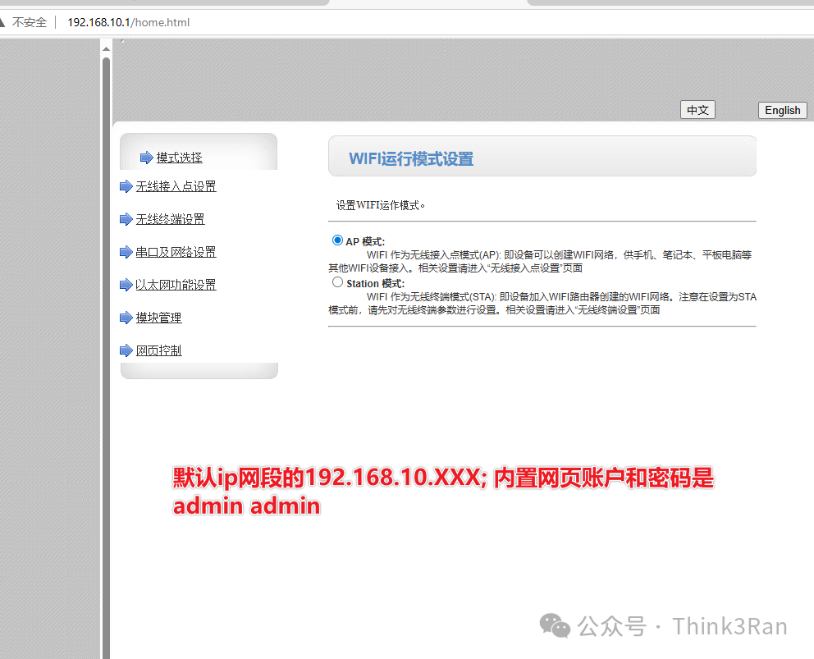This screenshot has height=659, width=814.
Task: Navigate to 以太网功能设置 in the sidebar
Action: (x=176, y=286)
